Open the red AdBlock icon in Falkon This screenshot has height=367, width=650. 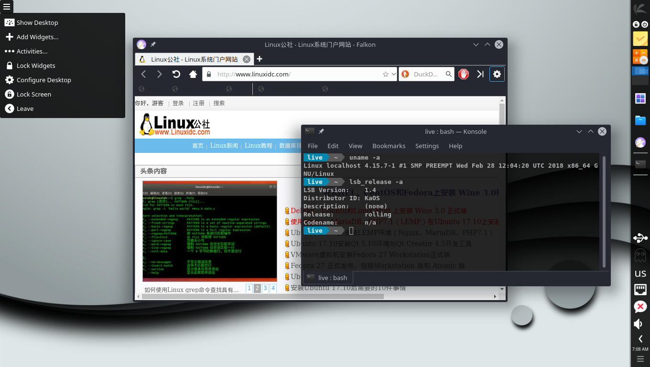point(464,74)
